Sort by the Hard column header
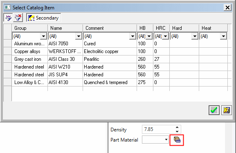 pos(184,28)
